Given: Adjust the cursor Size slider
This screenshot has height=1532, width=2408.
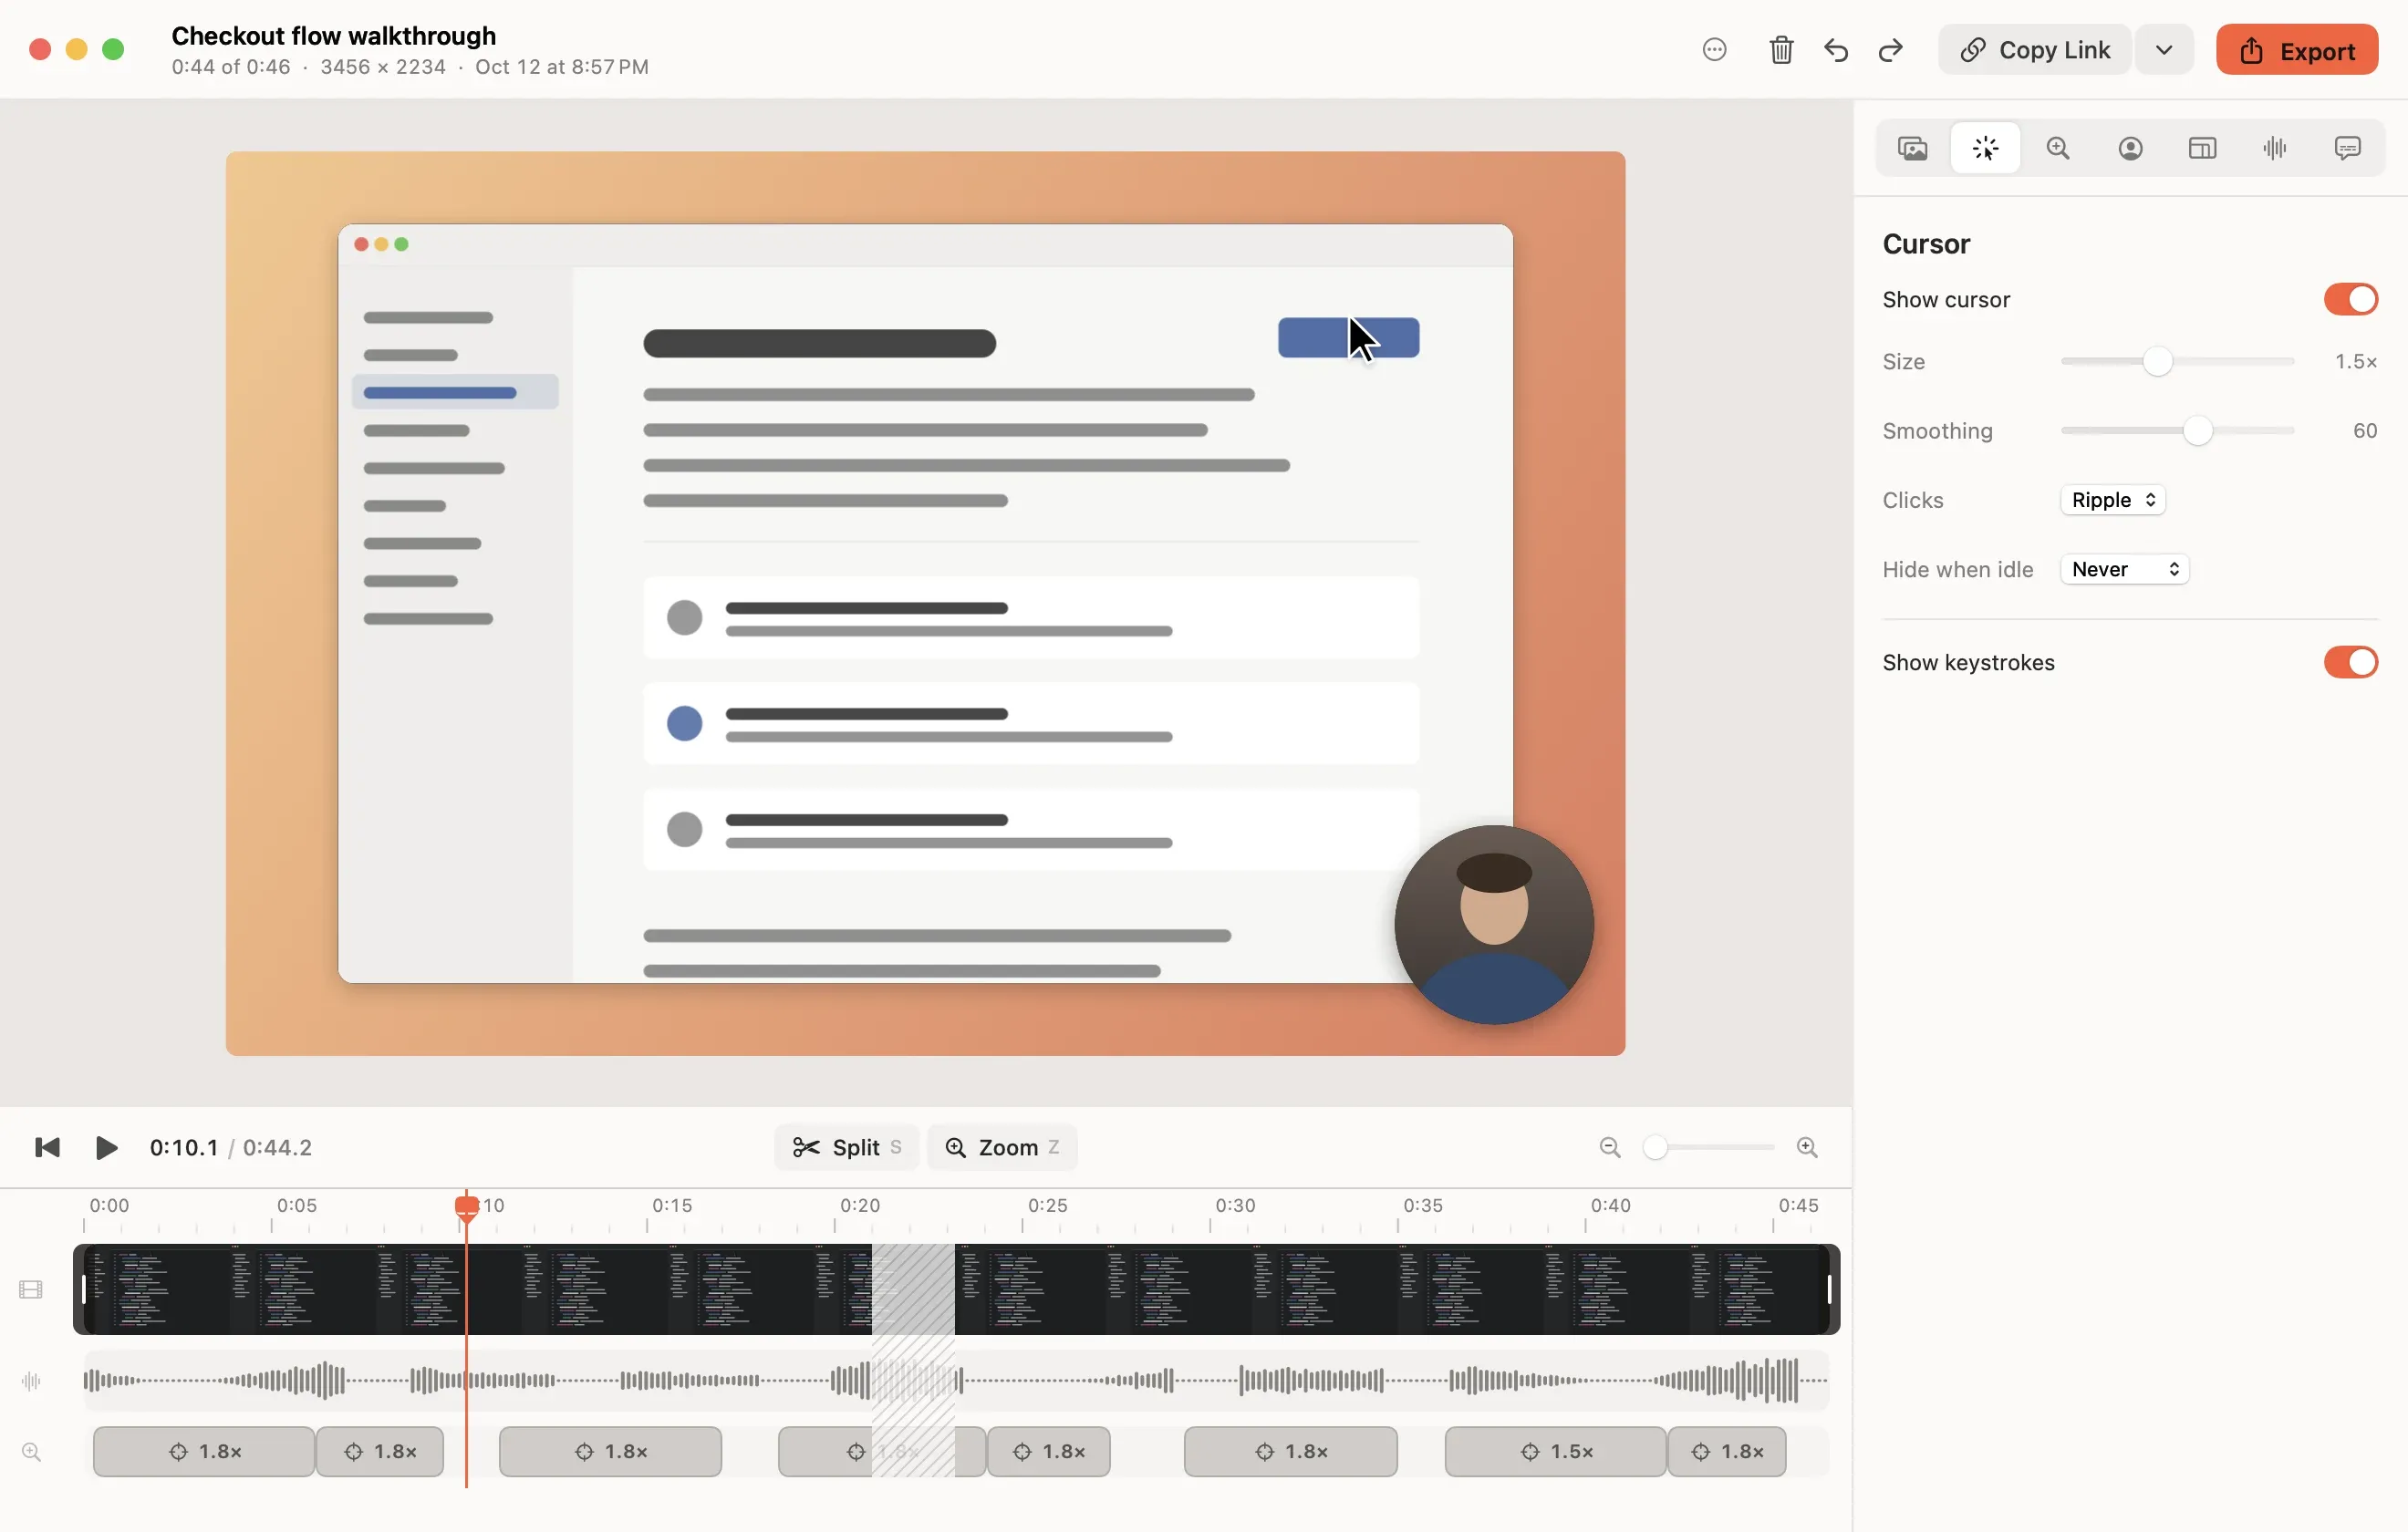Looking at the screenshot, I should (x=2177, y=361).
